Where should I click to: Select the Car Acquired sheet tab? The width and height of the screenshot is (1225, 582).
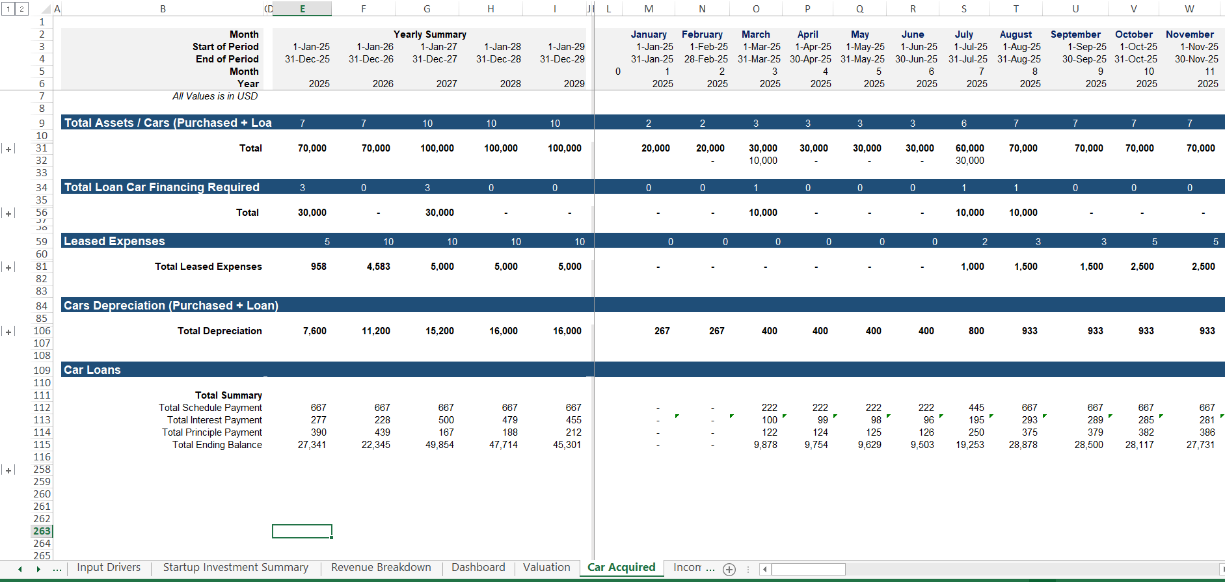621,568
